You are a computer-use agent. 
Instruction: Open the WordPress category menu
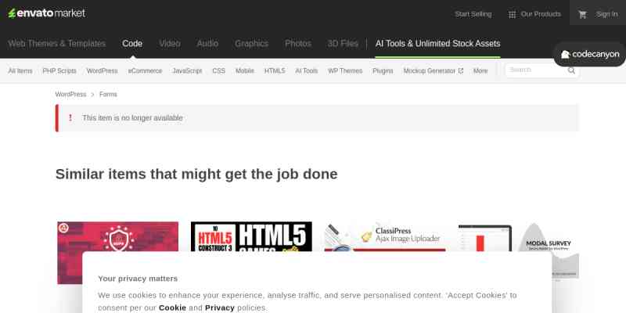click(102, 70)
